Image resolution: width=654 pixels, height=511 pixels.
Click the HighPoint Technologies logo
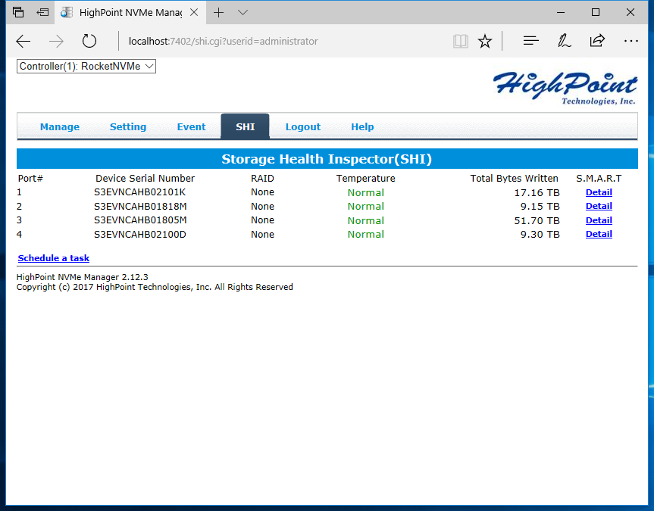pyautogui.click(x=565, y=88)
